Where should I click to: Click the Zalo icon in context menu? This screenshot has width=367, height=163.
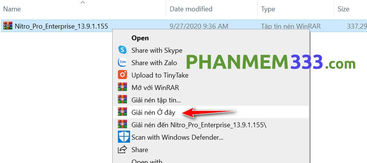(122, 62)
